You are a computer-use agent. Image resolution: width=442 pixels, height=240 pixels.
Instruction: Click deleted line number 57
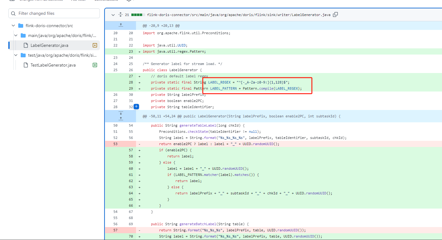pyautogui.click(x=115, y=230)
